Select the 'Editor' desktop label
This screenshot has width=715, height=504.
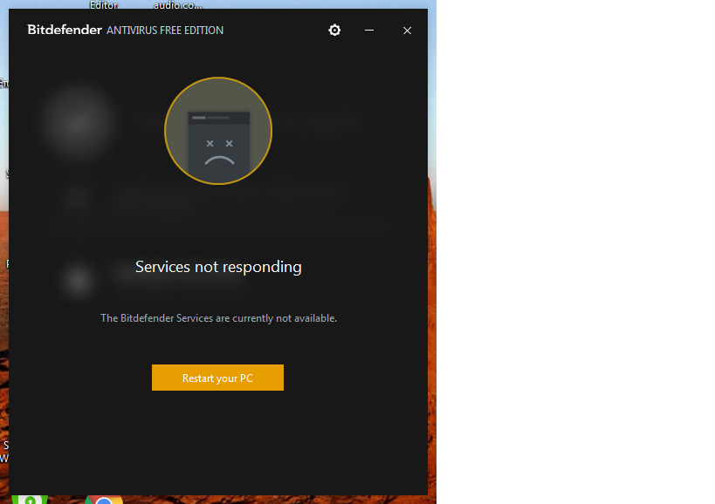point(104,5)
